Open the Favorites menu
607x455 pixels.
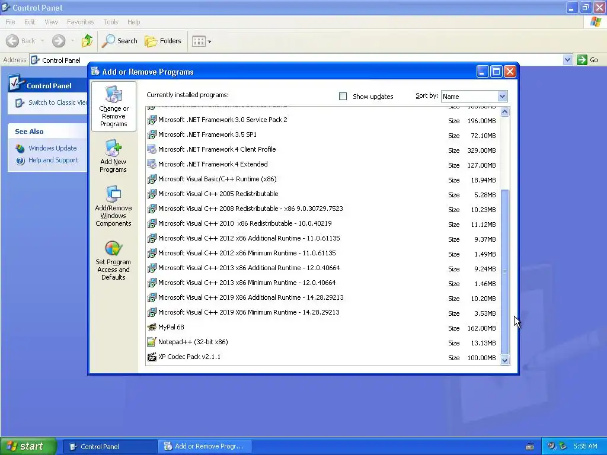80,22
